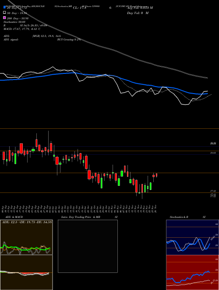Click the 'MACD: 17.67, 17.79, -0.12' line
Screen dimensions: 219x290
[22, 29]
